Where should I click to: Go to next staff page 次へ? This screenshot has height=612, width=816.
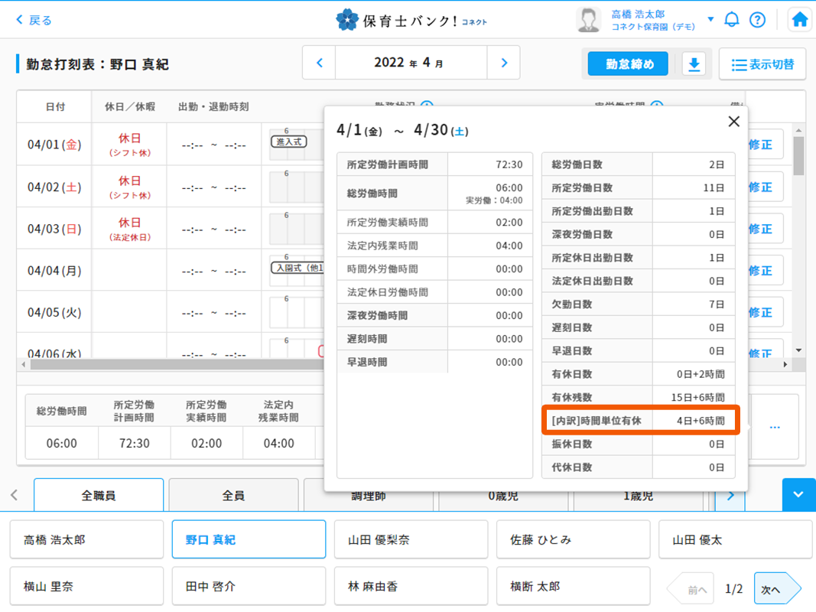775,589
